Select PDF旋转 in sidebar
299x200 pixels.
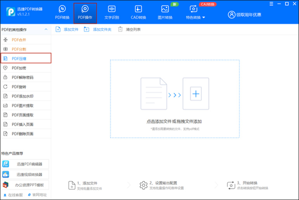point(26,87)
